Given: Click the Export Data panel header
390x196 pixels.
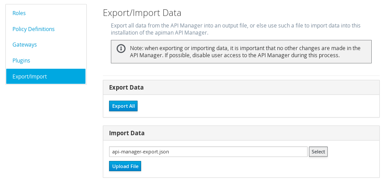Looking at the screenshot, I should coord(241,87).
